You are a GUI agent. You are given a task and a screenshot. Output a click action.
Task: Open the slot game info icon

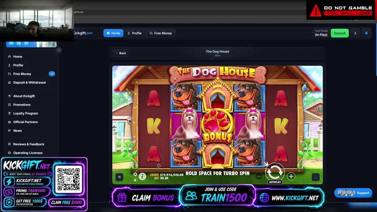142,177
